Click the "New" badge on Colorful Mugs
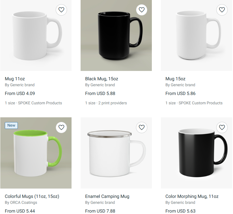This screenshot has height=214, width=233. click(11, 126)
